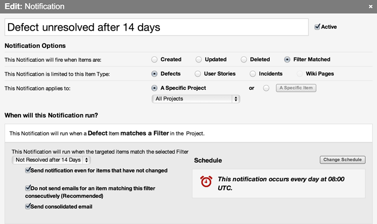Toggle the Send consolidated email checkbox

point(28,206)
